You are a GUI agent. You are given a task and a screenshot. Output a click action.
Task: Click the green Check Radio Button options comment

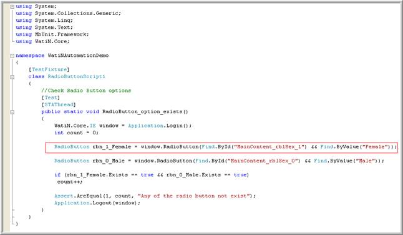(86, 91)
